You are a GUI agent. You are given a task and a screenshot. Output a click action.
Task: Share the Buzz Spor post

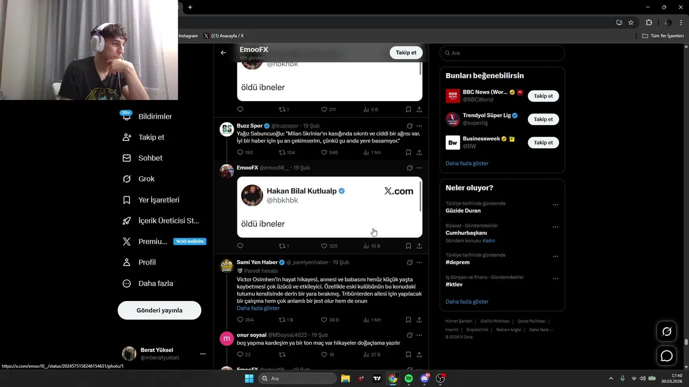419,153
